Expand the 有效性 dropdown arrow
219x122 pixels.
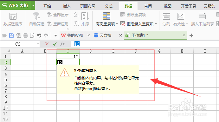click(x=187, y=24)
